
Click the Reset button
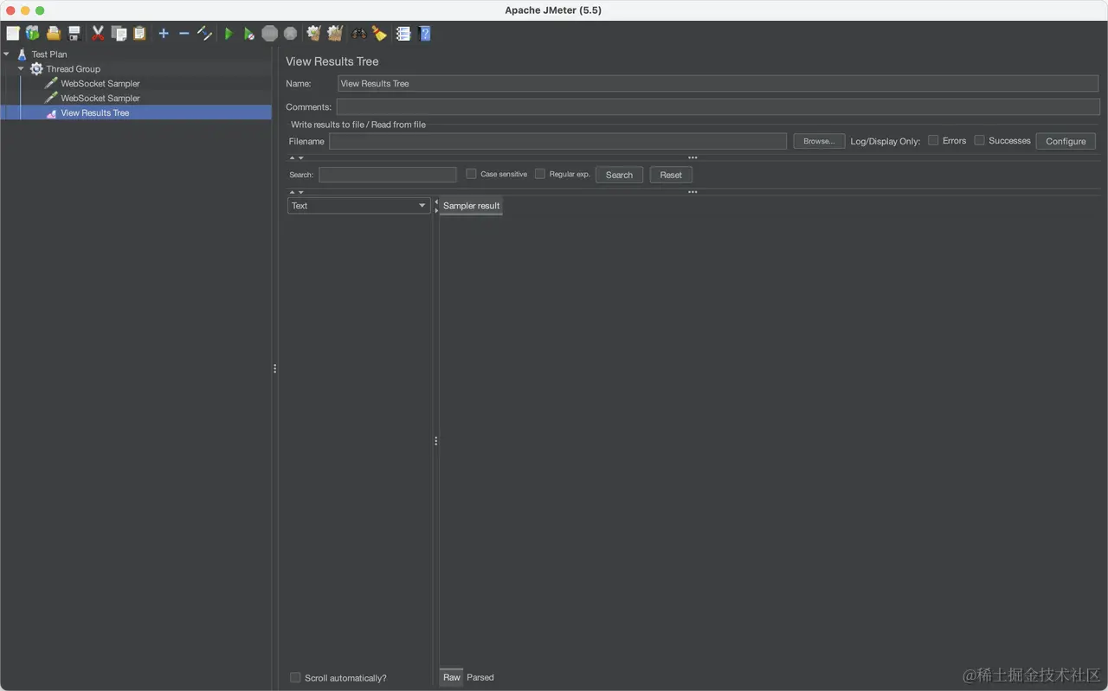click(671, 175)
